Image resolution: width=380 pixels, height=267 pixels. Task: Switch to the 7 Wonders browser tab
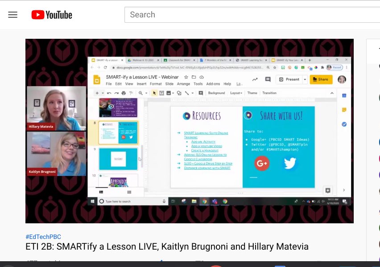pyautogui.click(x=215, y=60)
